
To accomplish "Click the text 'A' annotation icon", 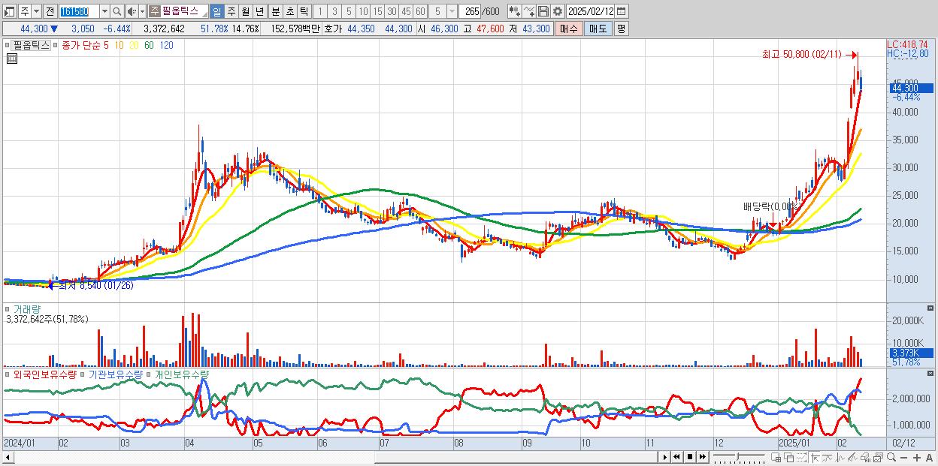I will point(929,458).
